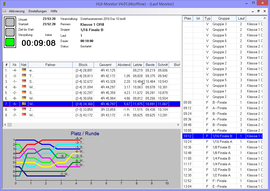Screen dimensions: 270x191
Task: Click German flag in row of driver -8-
Action: pyautogui.click(x=24, y=98)
